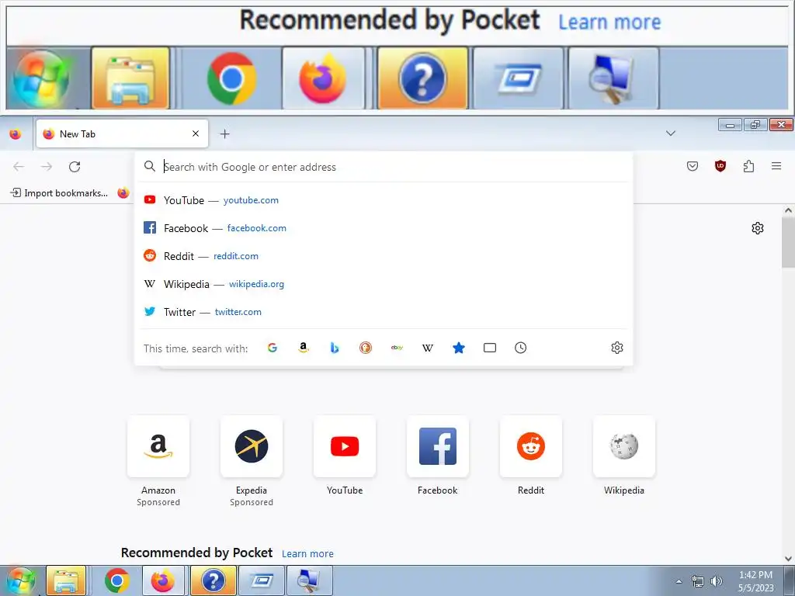Choose the Reddit reddit.com address suggestion
This screenshot has height=596, width=795.
384,256
